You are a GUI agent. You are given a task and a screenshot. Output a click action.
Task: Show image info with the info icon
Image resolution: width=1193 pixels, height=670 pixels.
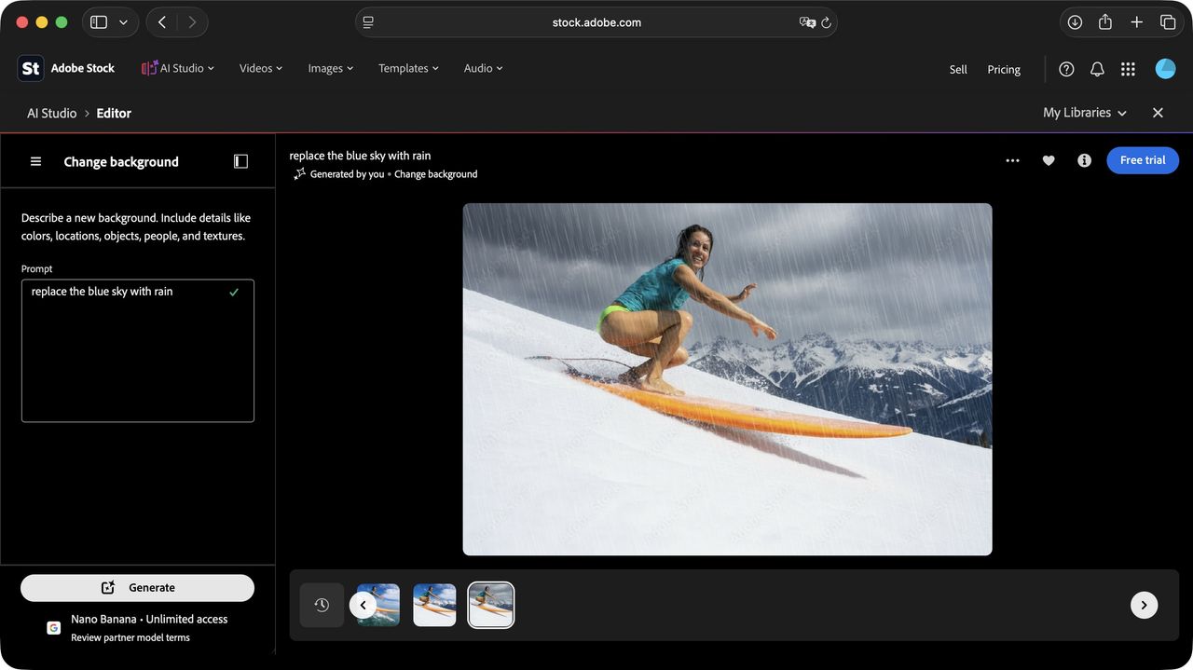click(x=1084, y=160)
